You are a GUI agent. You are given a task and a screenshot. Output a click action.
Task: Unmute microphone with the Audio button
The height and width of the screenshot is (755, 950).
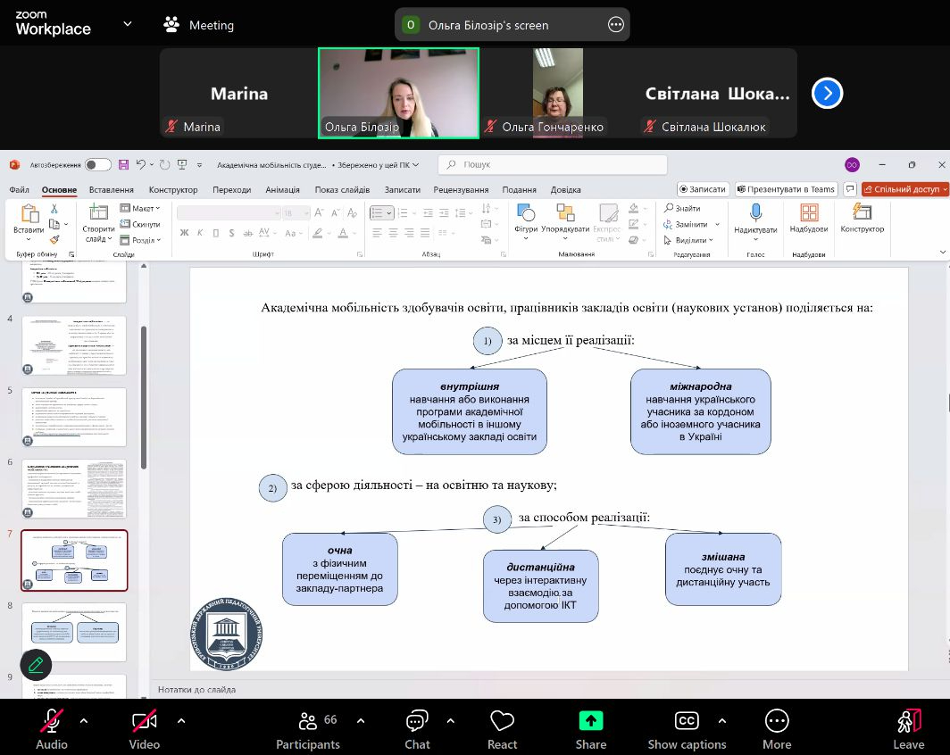coord(52,721)
